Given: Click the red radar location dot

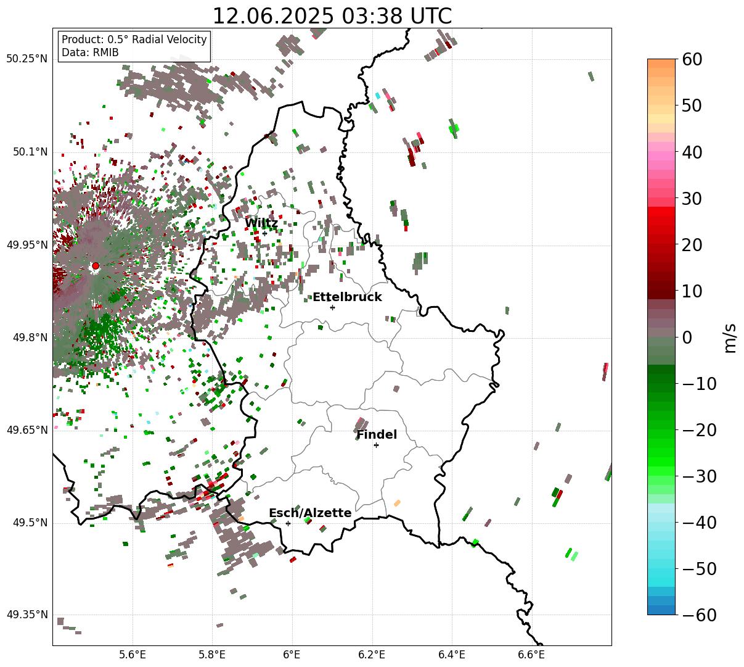Looking at the screenshot, I should (96, 266).
